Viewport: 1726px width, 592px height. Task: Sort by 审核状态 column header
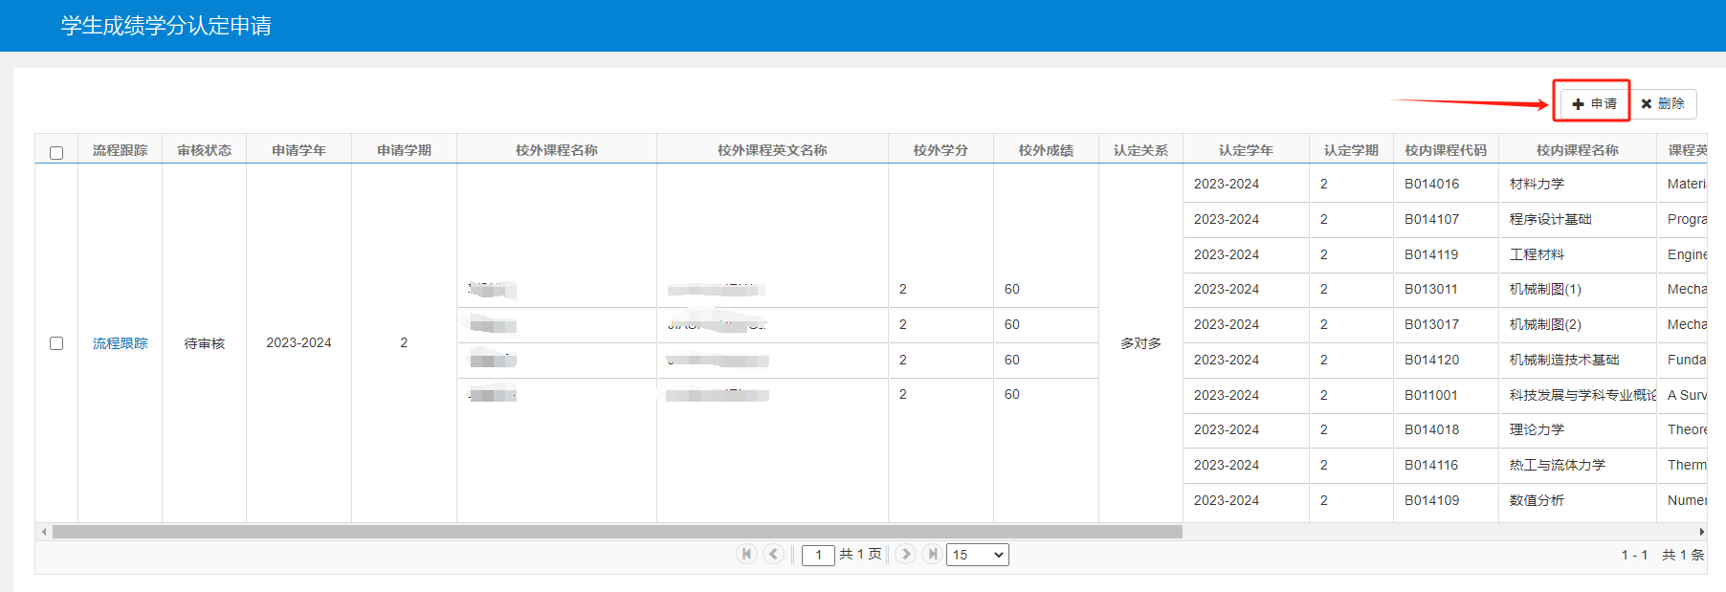[x=205, y=150]
